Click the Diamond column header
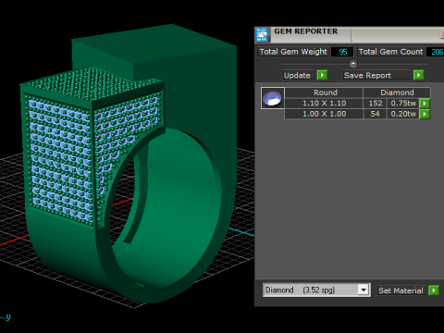This screenshot has width=444, height=333. coord(397,92)
